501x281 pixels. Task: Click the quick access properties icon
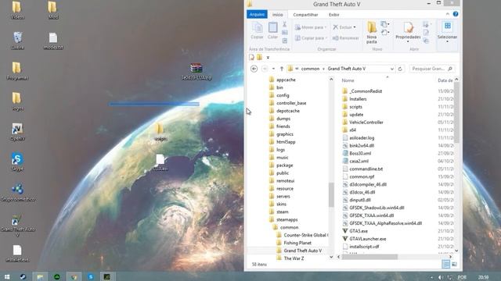pos(252,57)
